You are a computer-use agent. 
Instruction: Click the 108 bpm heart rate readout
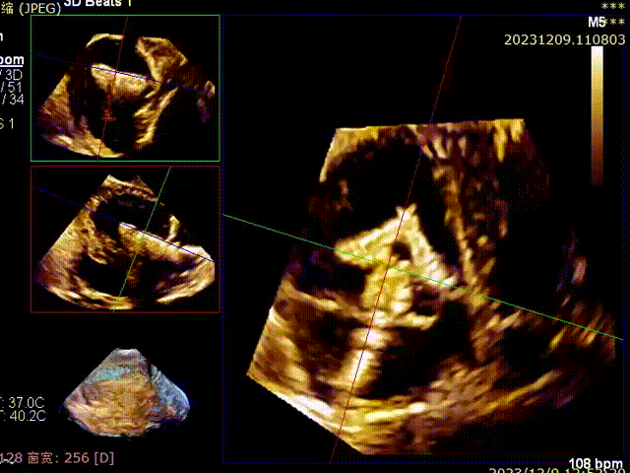pos(597,463)
